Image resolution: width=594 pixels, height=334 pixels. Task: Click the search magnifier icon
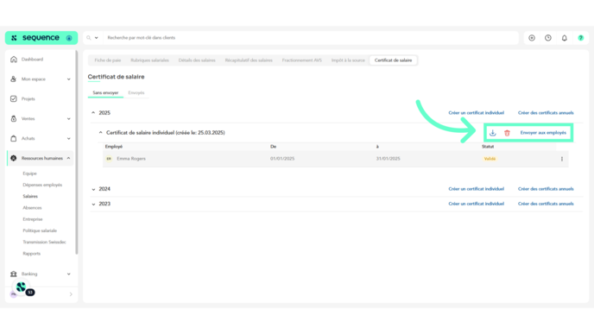89,38
